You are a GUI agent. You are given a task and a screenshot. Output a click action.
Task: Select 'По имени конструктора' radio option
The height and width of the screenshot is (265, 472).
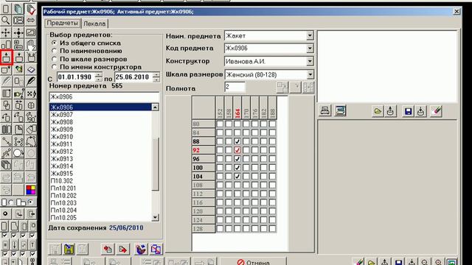pyautogui.click(x=54, y=67)
